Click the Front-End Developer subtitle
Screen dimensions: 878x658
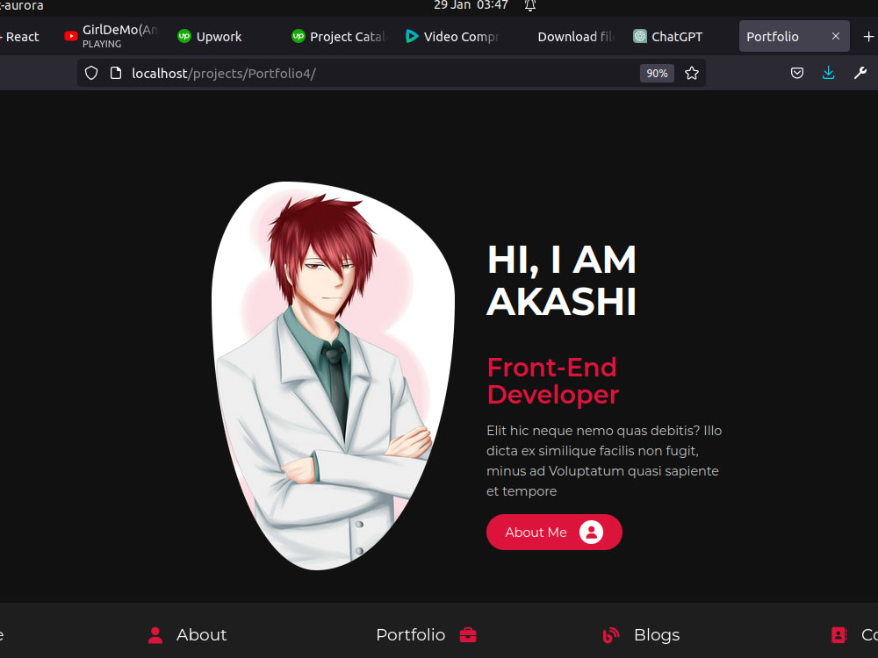coord(552,381)
